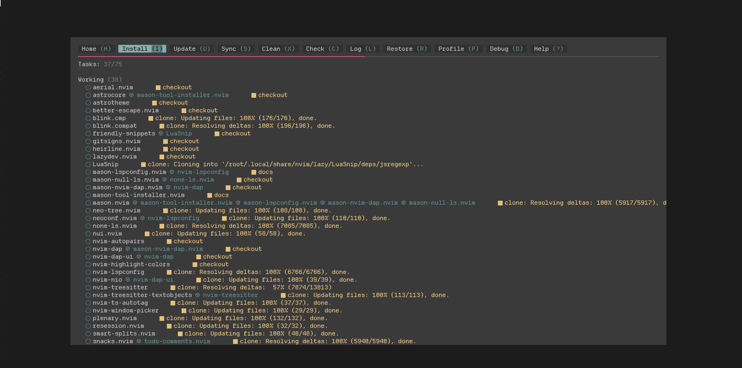This screenshot has height=368, width=742.
Task: Click the Tasks: 37/75 counter
Action: coord(100,64)
